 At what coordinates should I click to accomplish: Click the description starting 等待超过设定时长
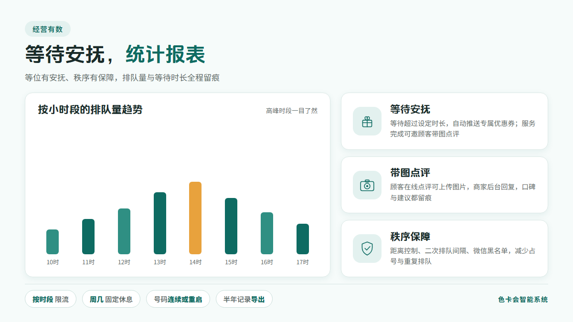(463, 129)
